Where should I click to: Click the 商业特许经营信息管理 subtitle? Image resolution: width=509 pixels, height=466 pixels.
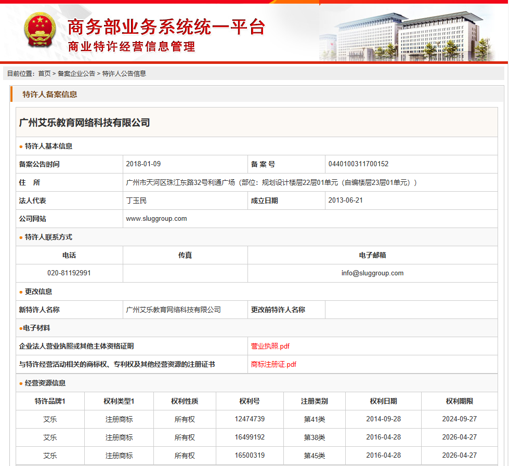coord(132,47)
